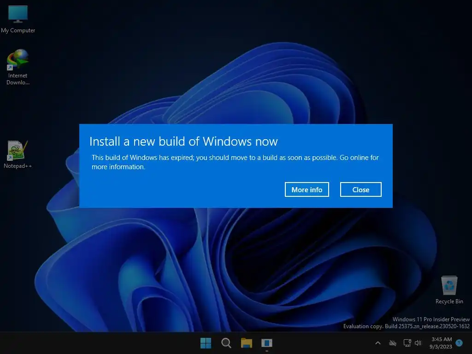Open the clock showing 3:45 AM
The width and height of the screenshot is (472, 354).
coord(442,339)
